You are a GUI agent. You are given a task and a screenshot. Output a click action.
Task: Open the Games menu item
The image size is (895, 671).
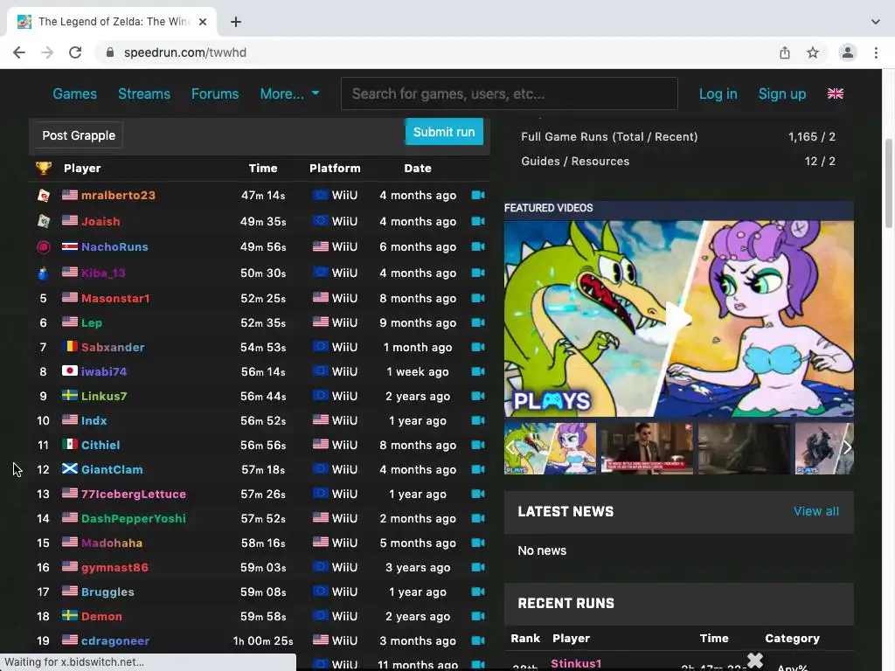point(75,93)
